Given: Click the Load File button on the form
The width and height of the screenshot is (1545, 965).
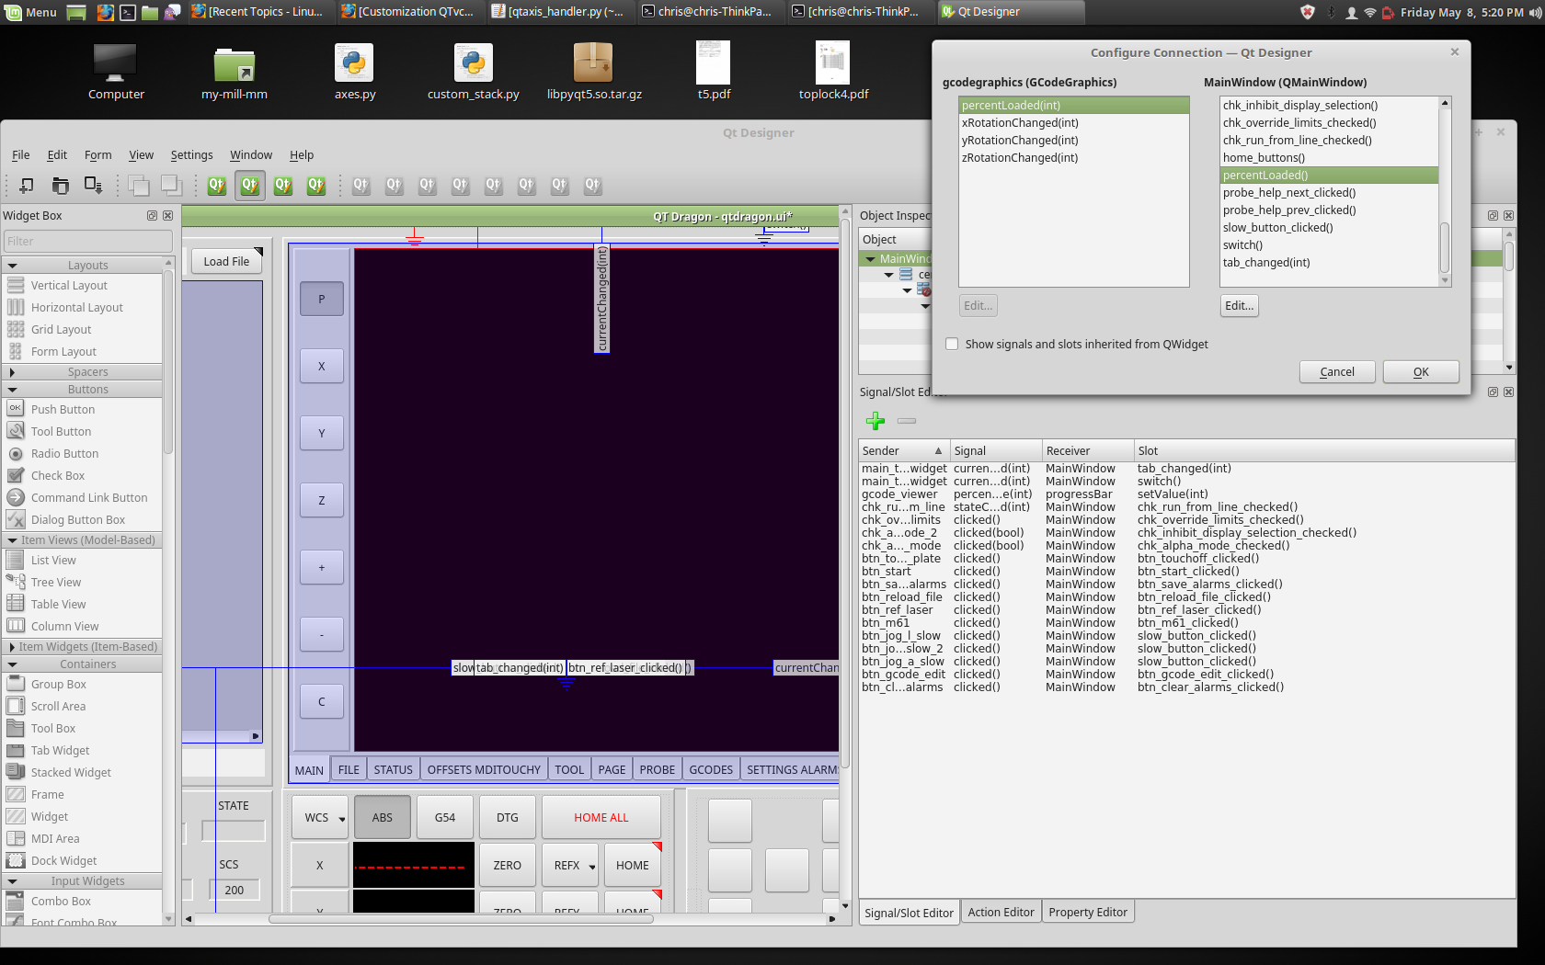Looking at the screenshot, I should [x=226, y=261].
